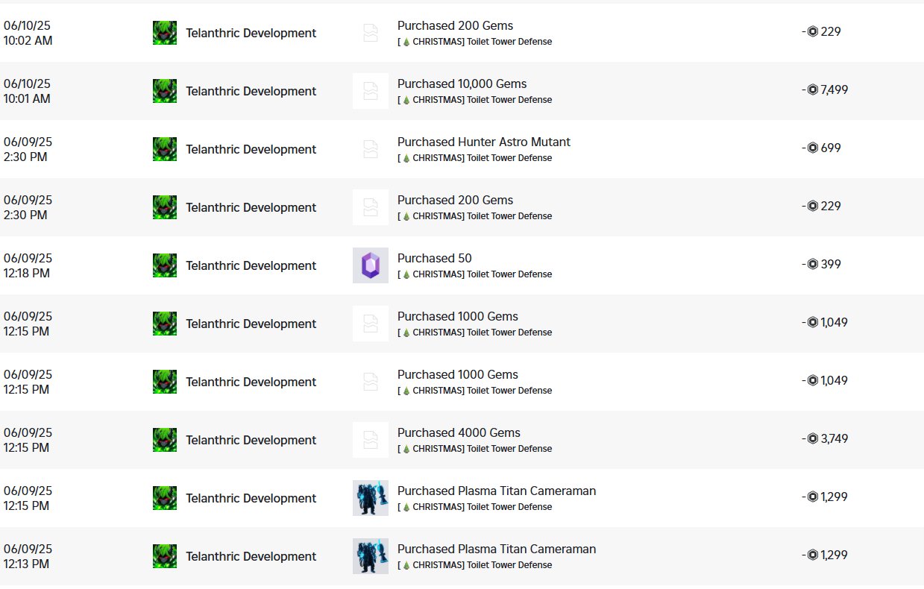Open Telanthric Development link in the 12:18 PM row
This screenshot has height=589, width=924.
click(x=251, y=265)
